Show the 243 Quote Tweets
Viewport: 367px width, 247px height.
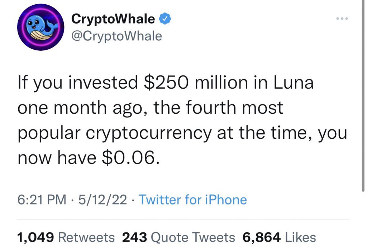tap(178, 237)
